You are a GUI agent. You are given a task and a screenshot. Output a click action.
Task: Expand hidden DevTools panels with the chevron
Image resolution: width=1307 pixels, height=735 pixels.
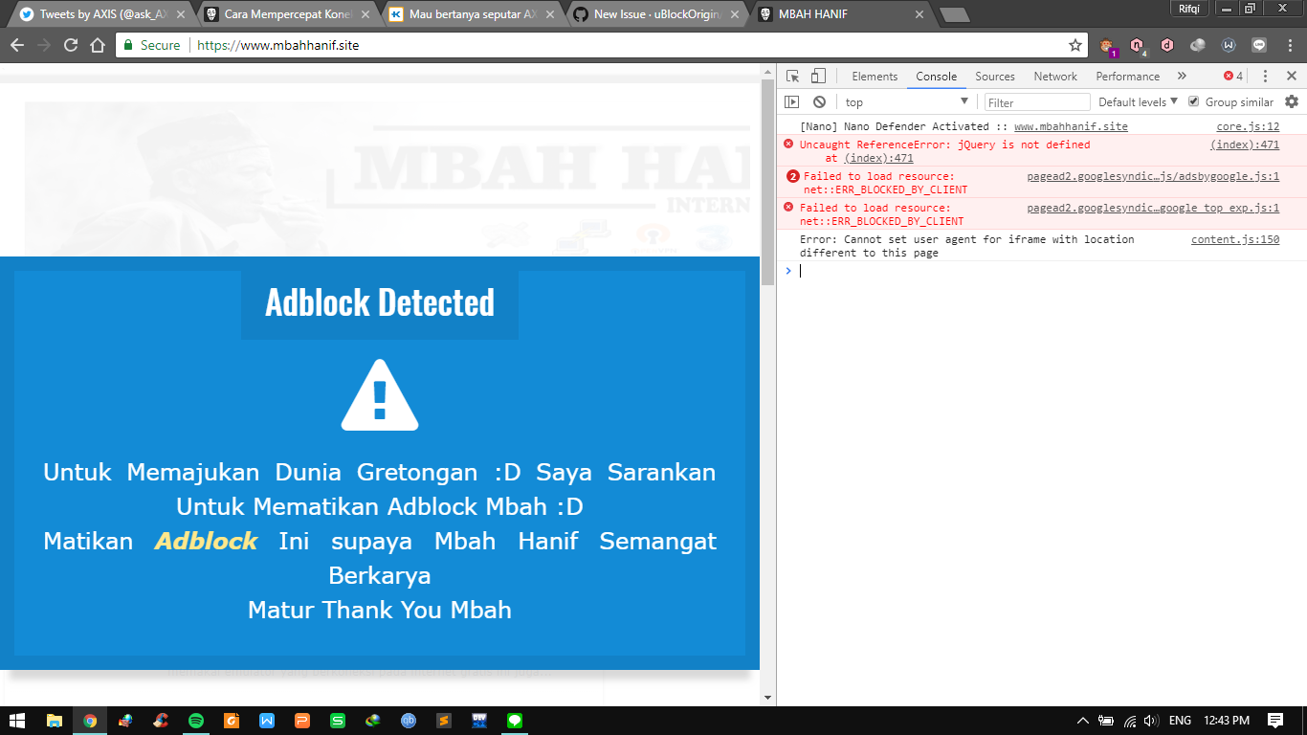1182,76
